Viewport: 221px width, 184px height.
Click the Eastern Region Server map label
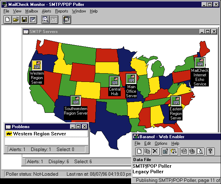176,114
